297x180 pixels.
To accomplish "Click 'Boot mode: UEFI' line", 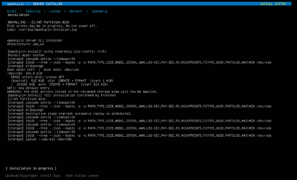I will 43,70.
